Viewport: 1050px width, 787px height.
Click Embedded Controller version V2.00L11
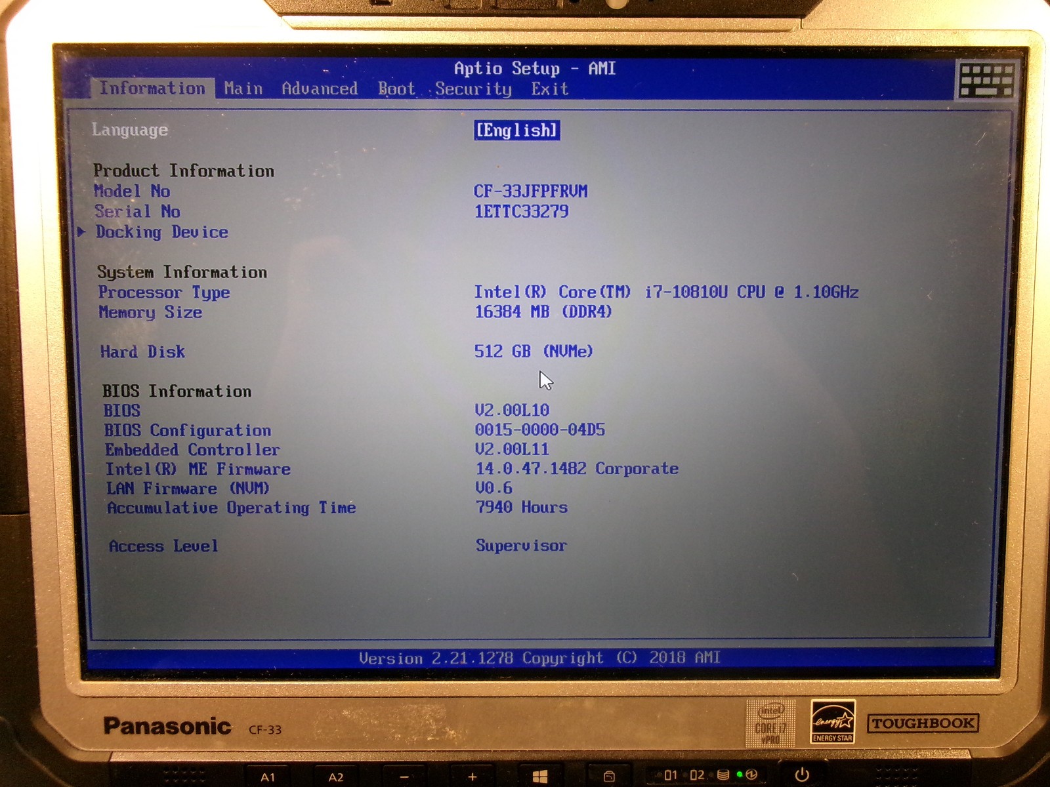tap(512, 449)
